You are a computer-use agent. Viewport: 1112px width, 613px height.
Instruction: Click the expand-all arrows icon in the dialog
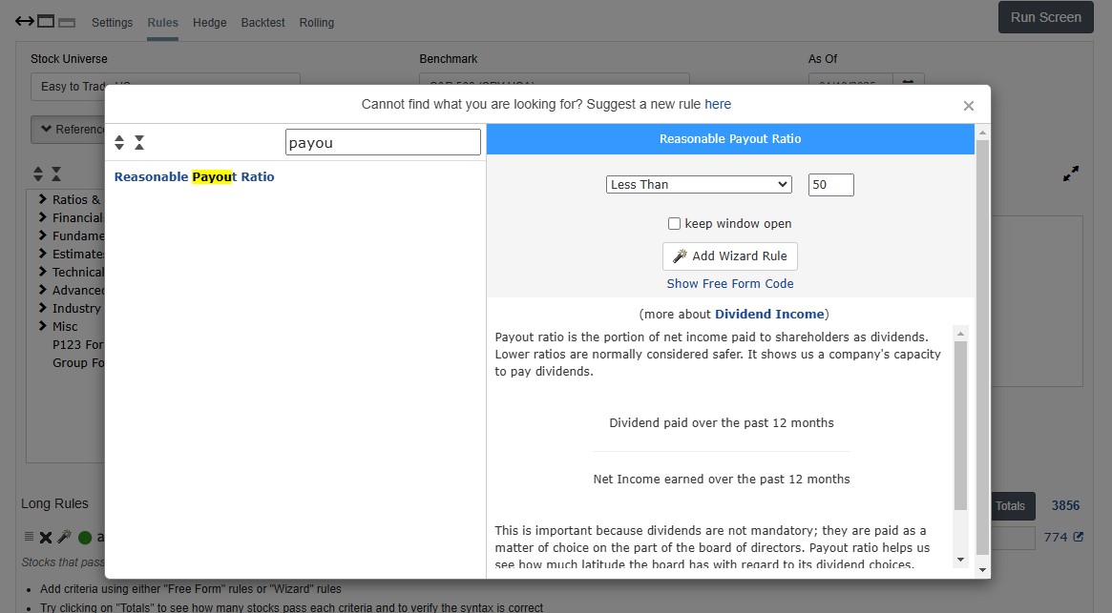pos(119,142)
